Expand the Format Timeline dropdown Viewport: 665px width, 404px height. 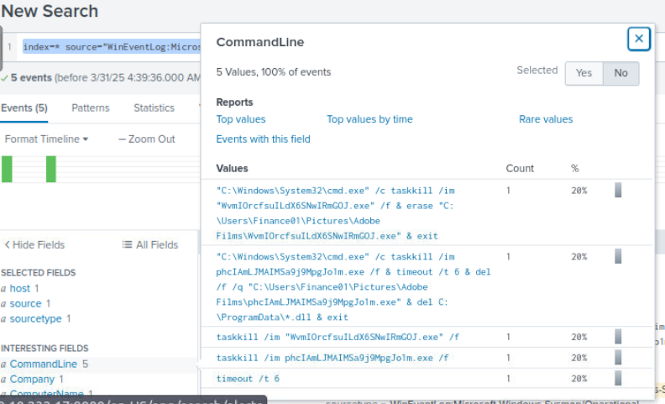click(x=46, y=139)
